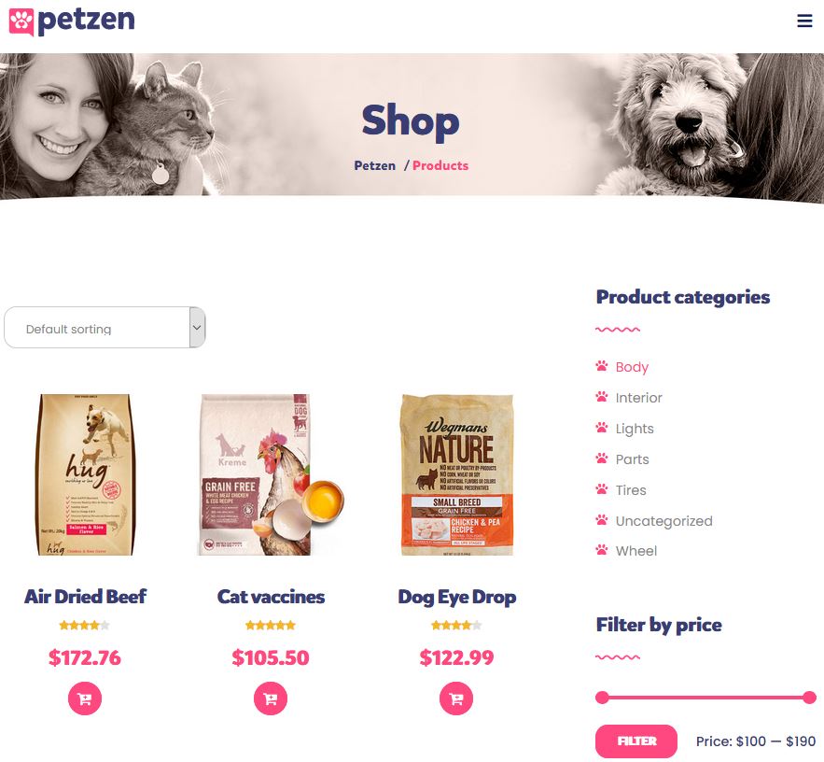This screenshot has height=762, width=824.
Task: Click the FILTER button
Action: [635, 741]
